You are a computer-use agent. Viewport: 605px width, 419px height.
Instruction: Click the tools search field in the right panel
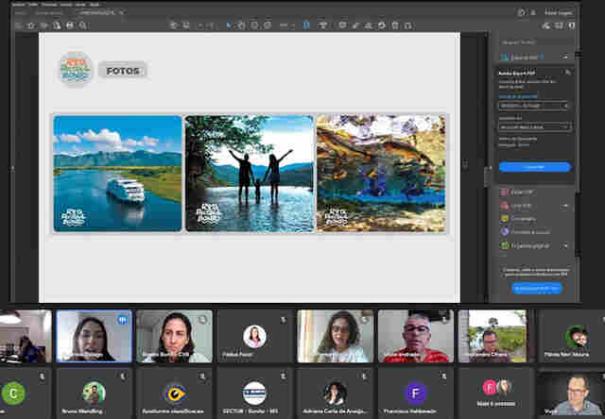tap(534, 42)
